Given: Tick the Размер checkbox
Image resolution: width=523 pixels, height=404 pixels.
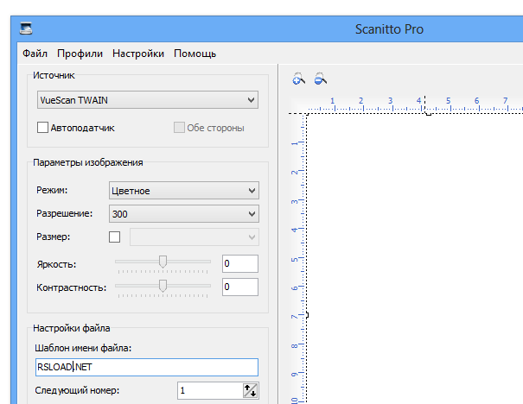Looking at the screenshot, I should pyautogui.click(x=114, y=237).
